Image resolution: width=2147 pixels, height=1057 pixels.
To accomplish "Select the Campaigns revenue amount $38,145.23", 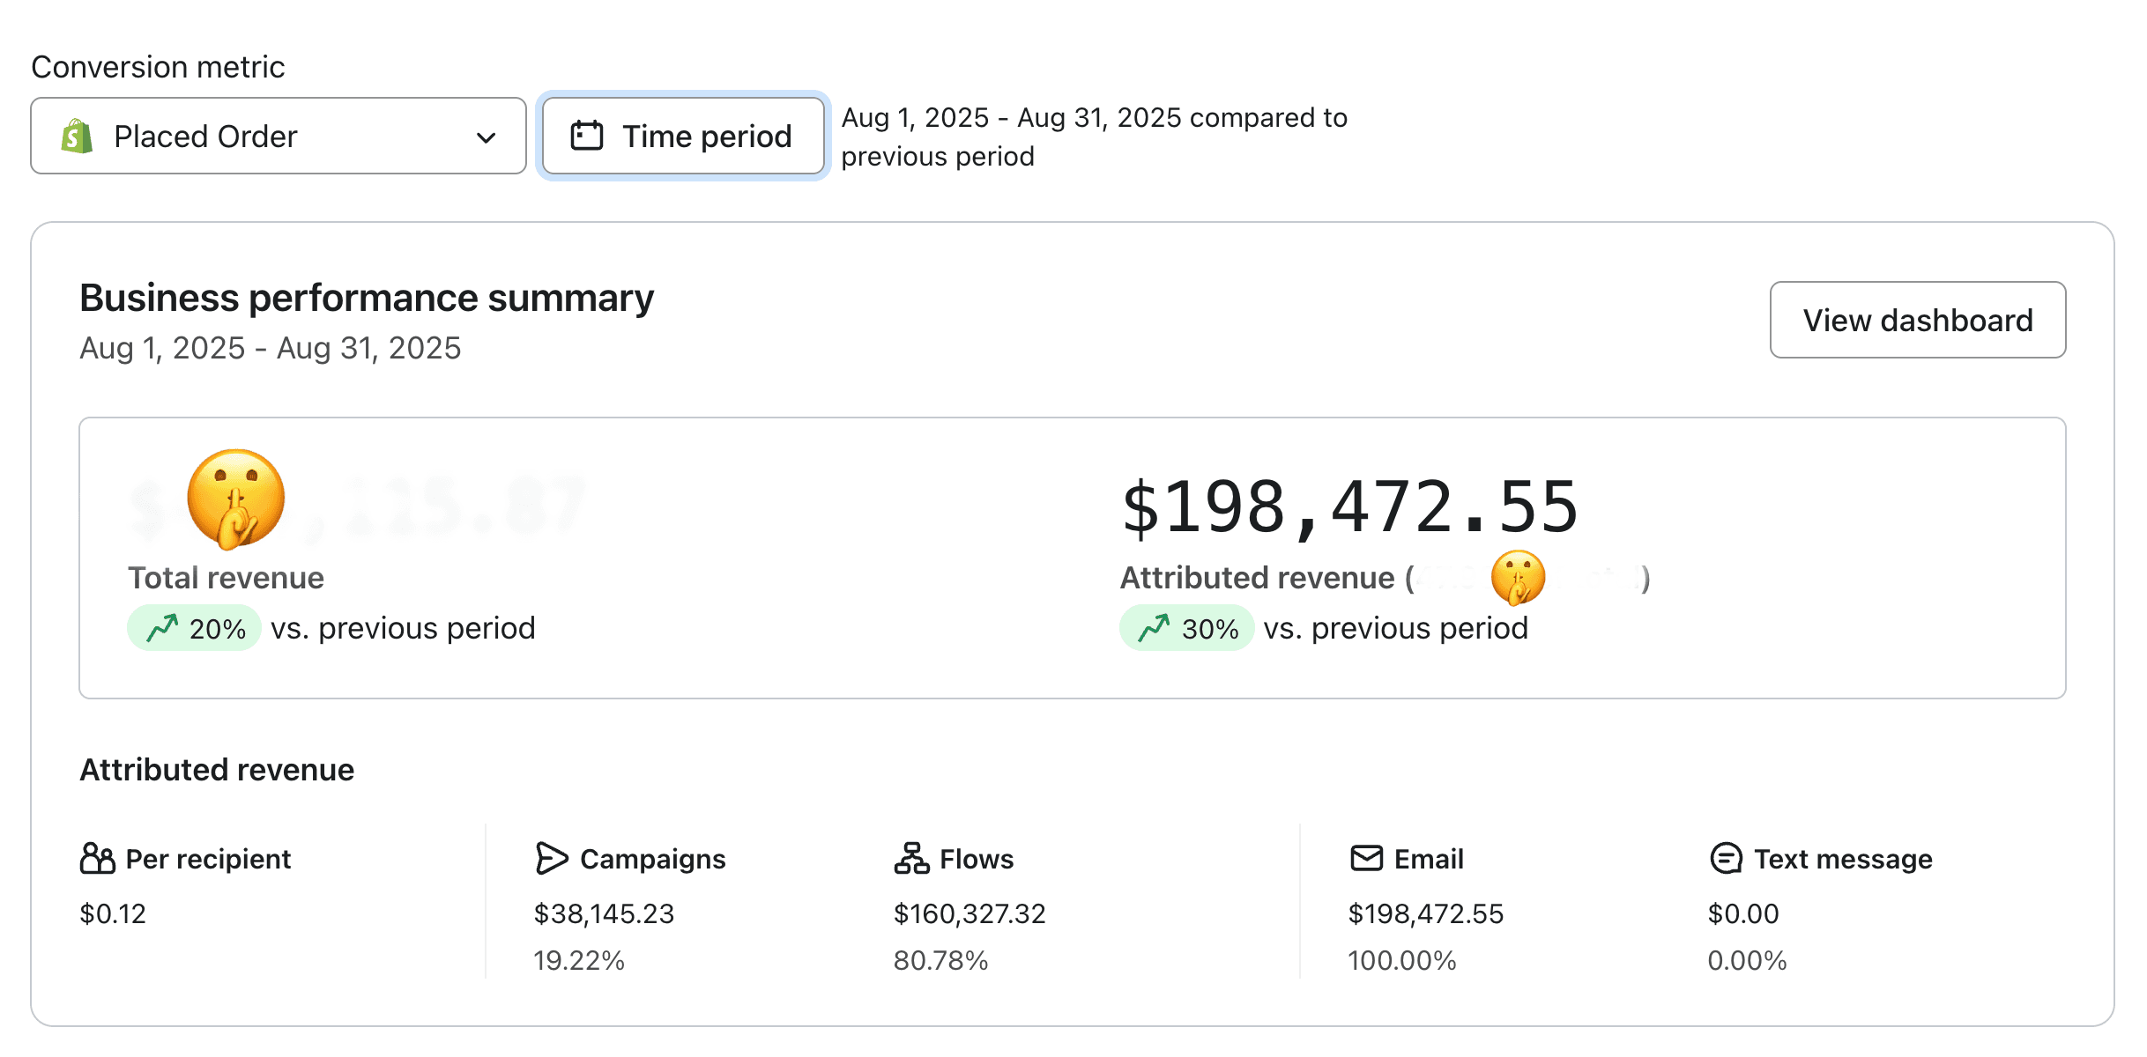I will (x=604, y=913).
